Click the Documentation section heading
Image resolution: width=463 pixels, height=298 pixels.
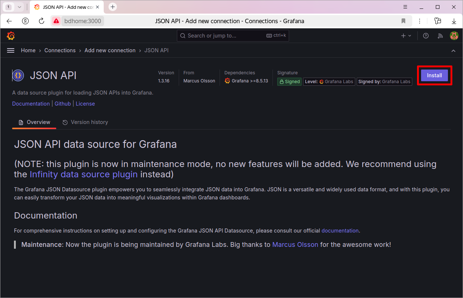click(46, 216)
